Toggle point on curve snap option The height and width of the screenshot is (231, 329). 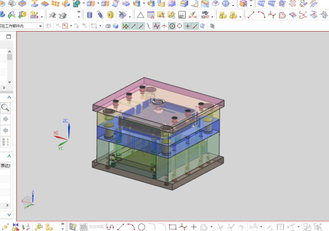[195, 26]
